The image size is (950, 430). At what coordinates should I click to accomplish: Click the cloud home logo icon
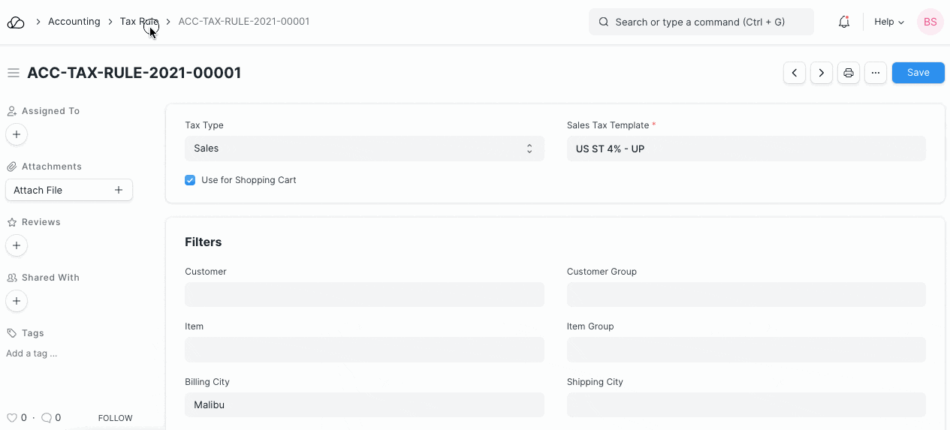coord(16,23)
